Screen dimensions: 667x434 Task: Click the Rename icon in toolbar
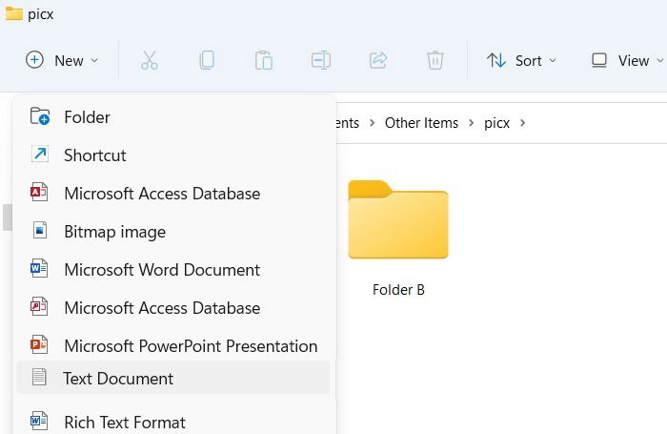point(321,60)
